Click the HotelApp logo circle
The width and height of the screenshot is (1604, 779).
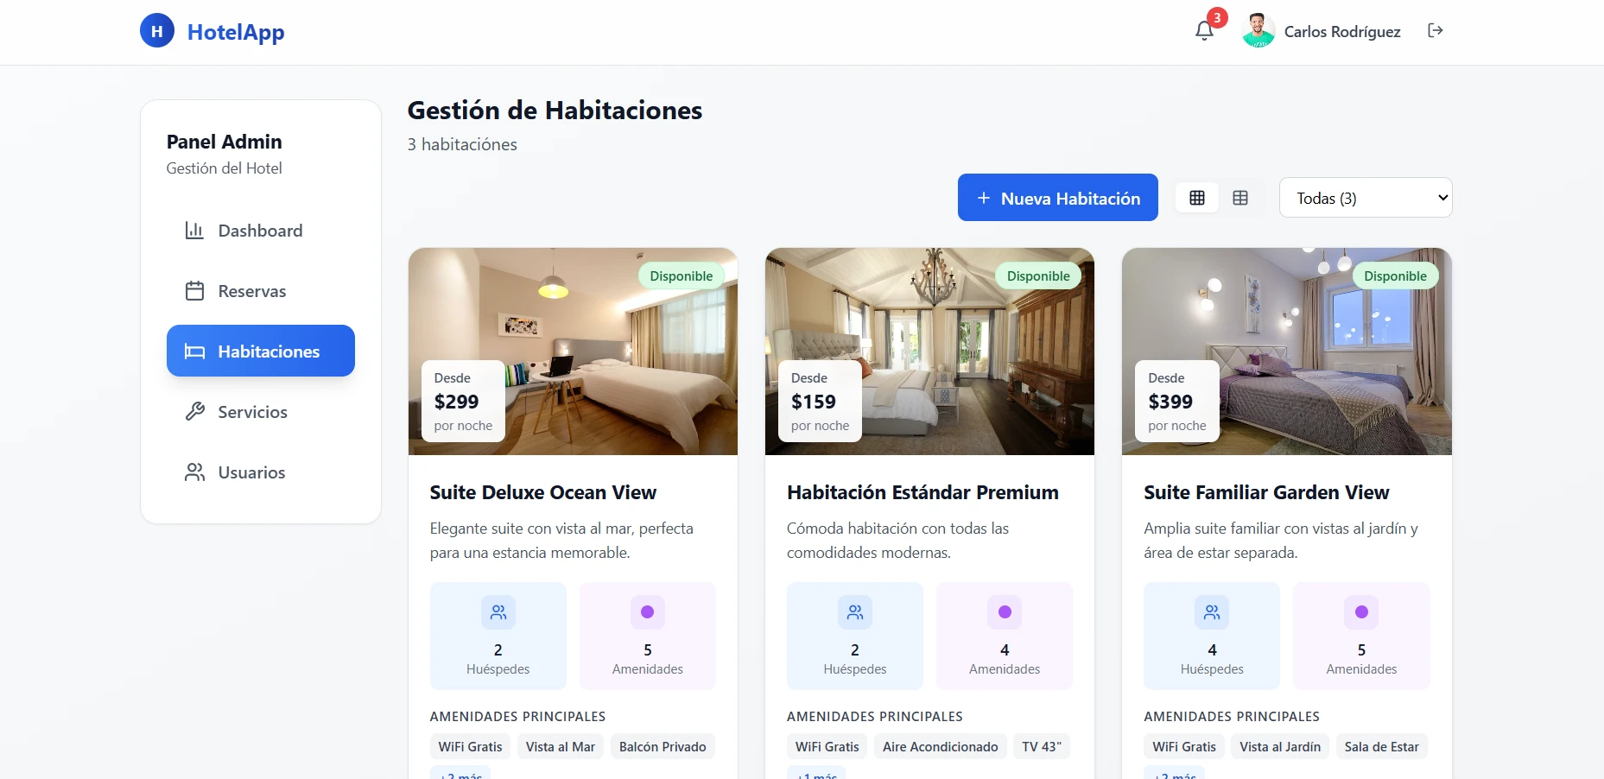(x=157, y=31)
